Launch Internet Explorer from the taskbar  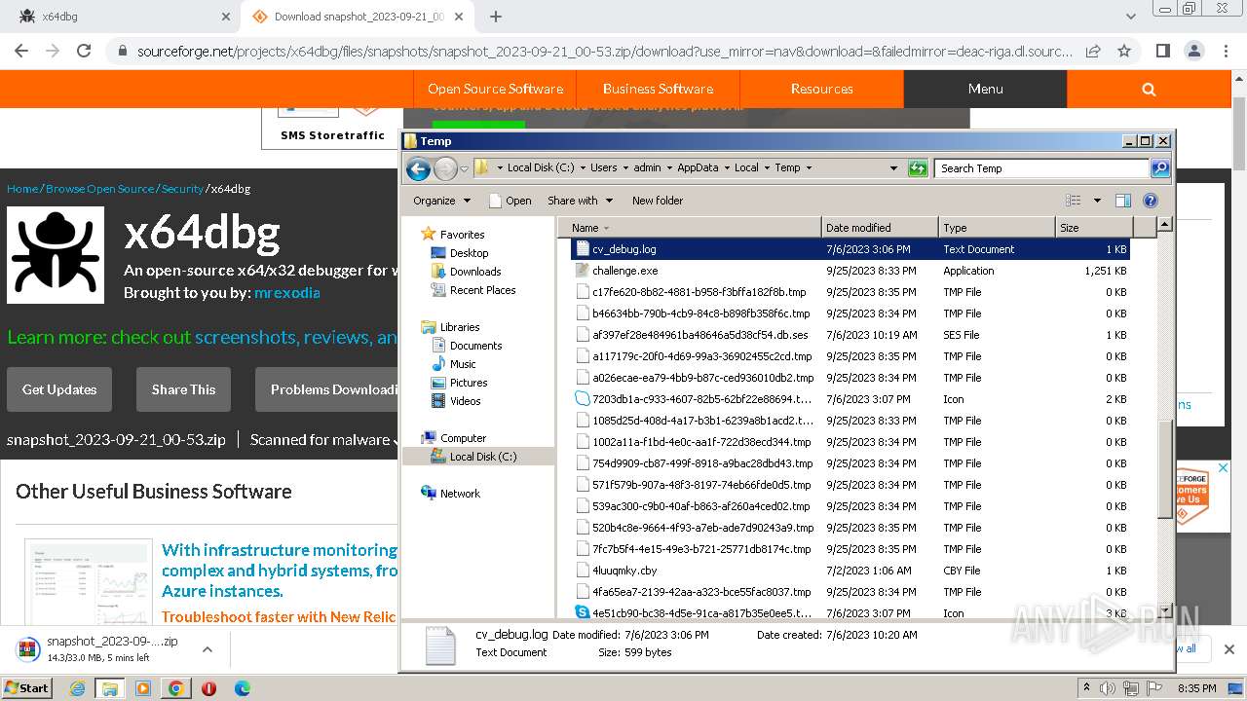[x=77, y=688]
